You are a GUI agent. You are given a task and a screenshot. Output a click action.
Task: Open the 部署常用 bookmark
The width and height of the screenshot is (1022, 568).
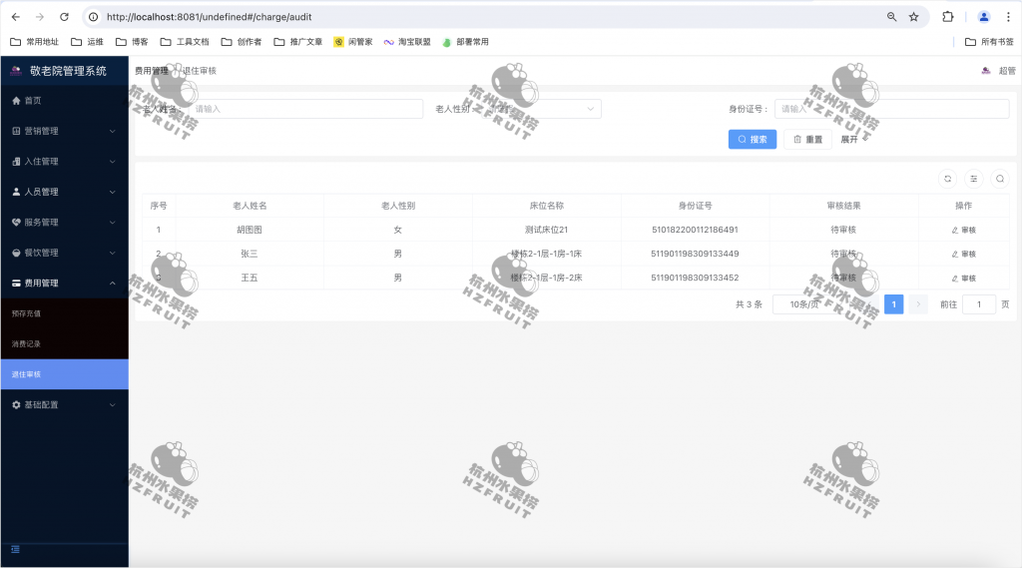[x=465, y=42]
